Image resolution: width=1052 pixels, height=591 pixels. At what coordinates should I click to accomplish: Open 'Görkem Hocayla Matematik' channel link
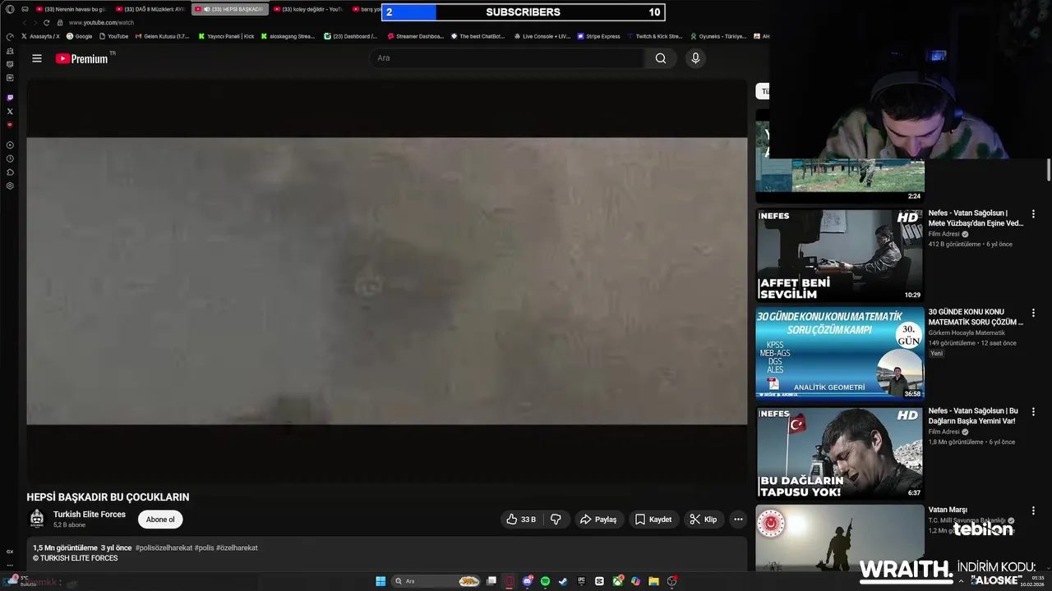pos(967,332)
